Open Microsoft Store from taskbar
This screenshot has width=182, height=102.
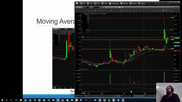point(39,100)
